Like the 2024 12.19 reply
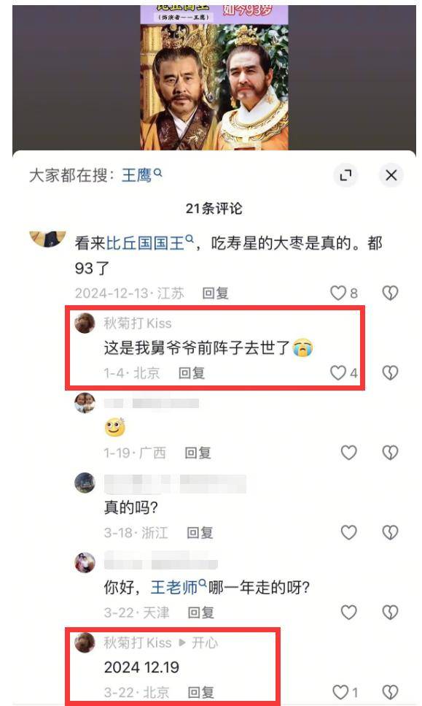 tap(340, 692)
